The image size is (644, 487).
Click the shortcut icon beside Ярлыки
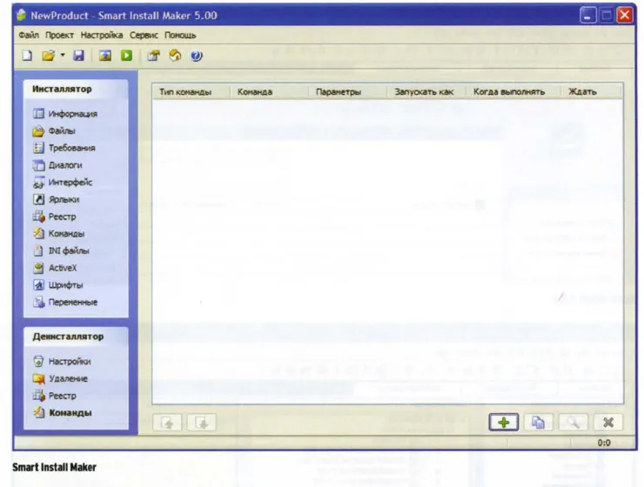pos(38,199)
